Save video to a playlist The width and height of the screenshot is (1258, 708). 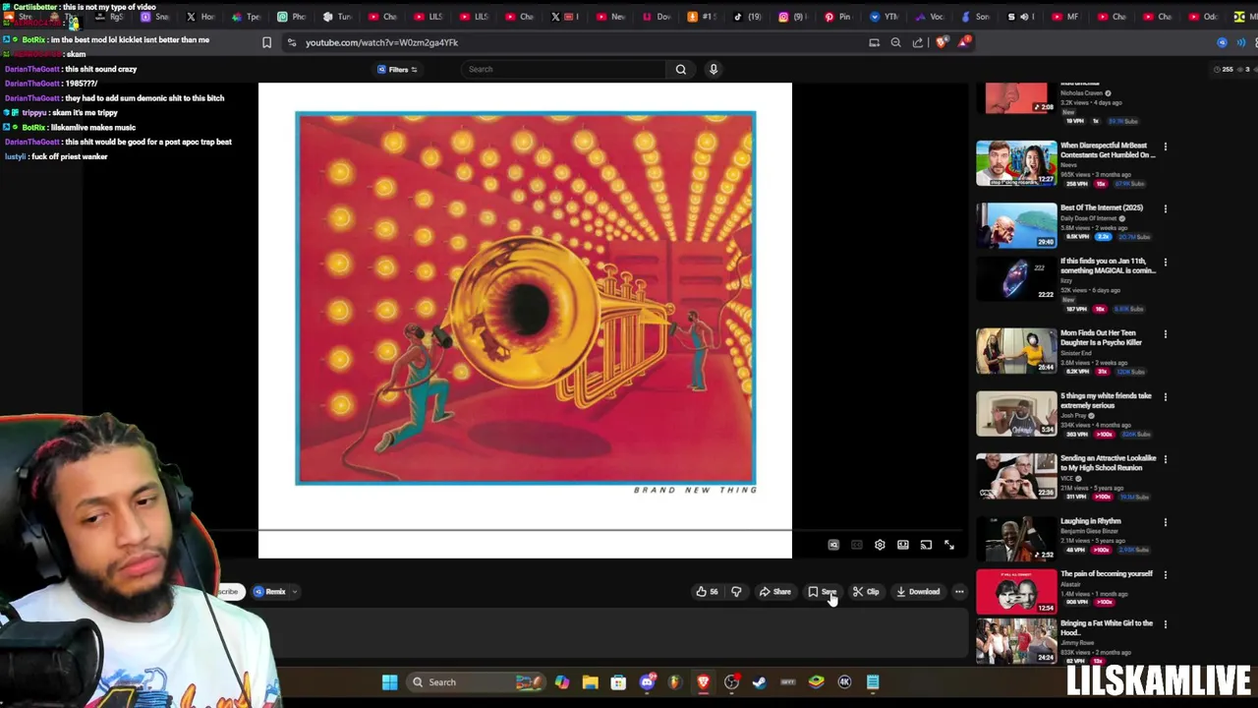(823, 592)
